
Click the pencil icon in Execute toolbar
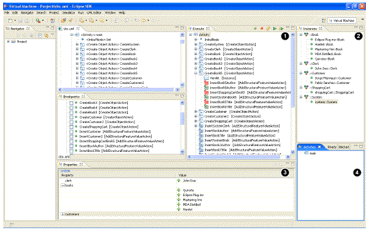tap(268, 29)
